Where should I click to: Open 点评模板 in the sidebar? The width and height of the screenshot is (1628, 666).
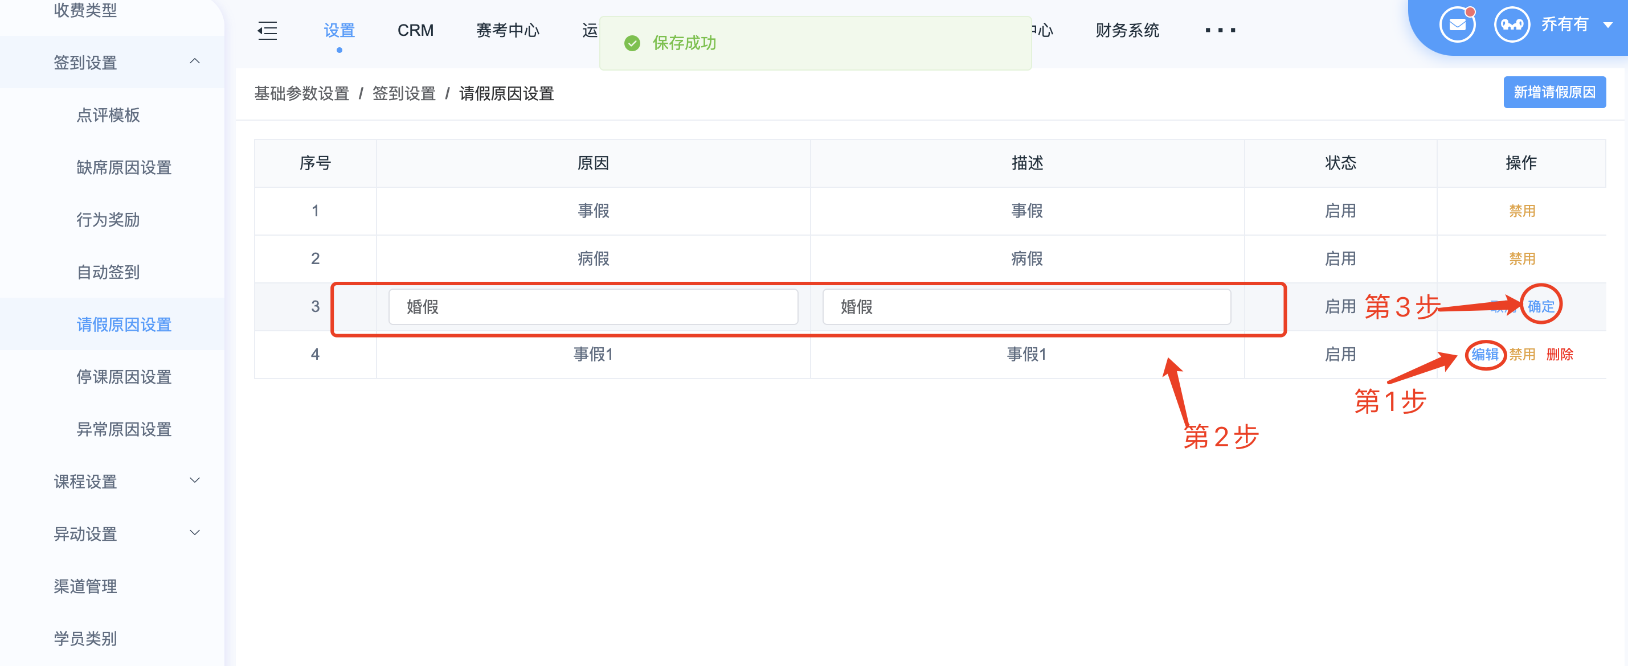108,115
